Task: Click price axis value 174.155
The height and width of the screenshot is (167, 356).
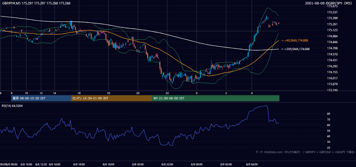Action: [x=332, y=72]
